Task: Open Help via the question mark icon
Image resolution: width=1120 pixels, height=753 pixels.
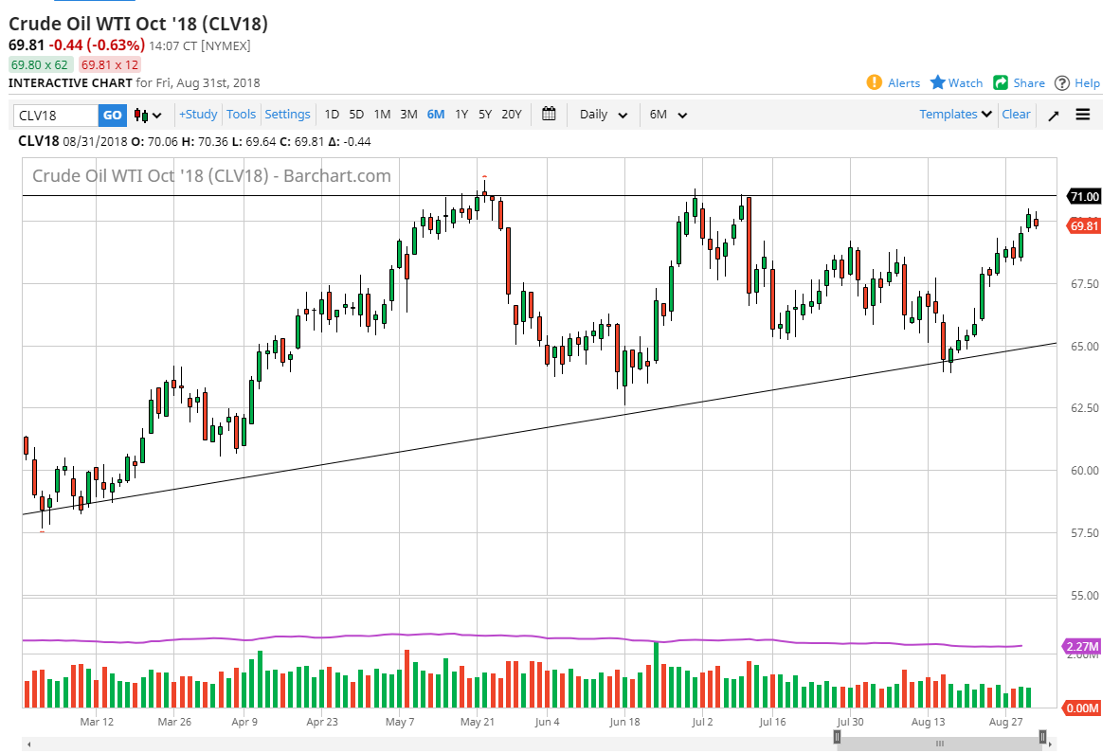Action: 1062,82
